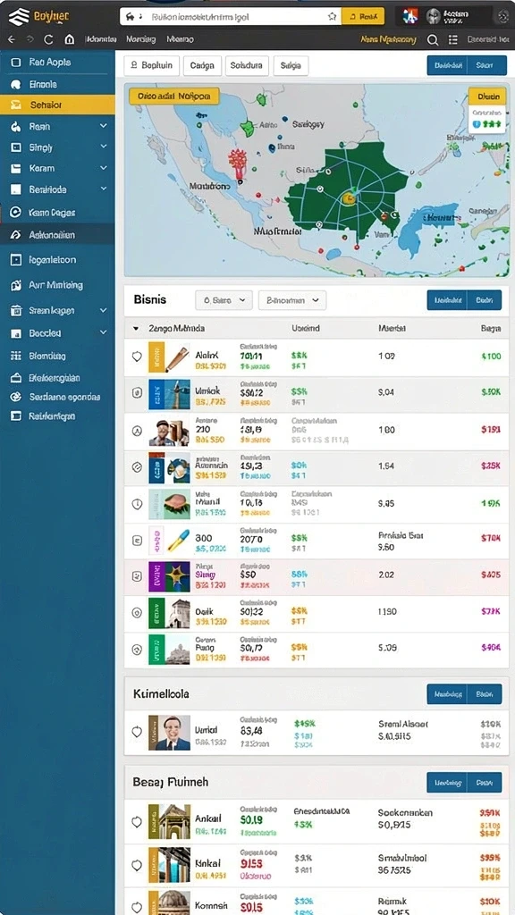Toggle the heart on the Ankal row
This screenshot has width=515, height=915.
tap(137, 822)
